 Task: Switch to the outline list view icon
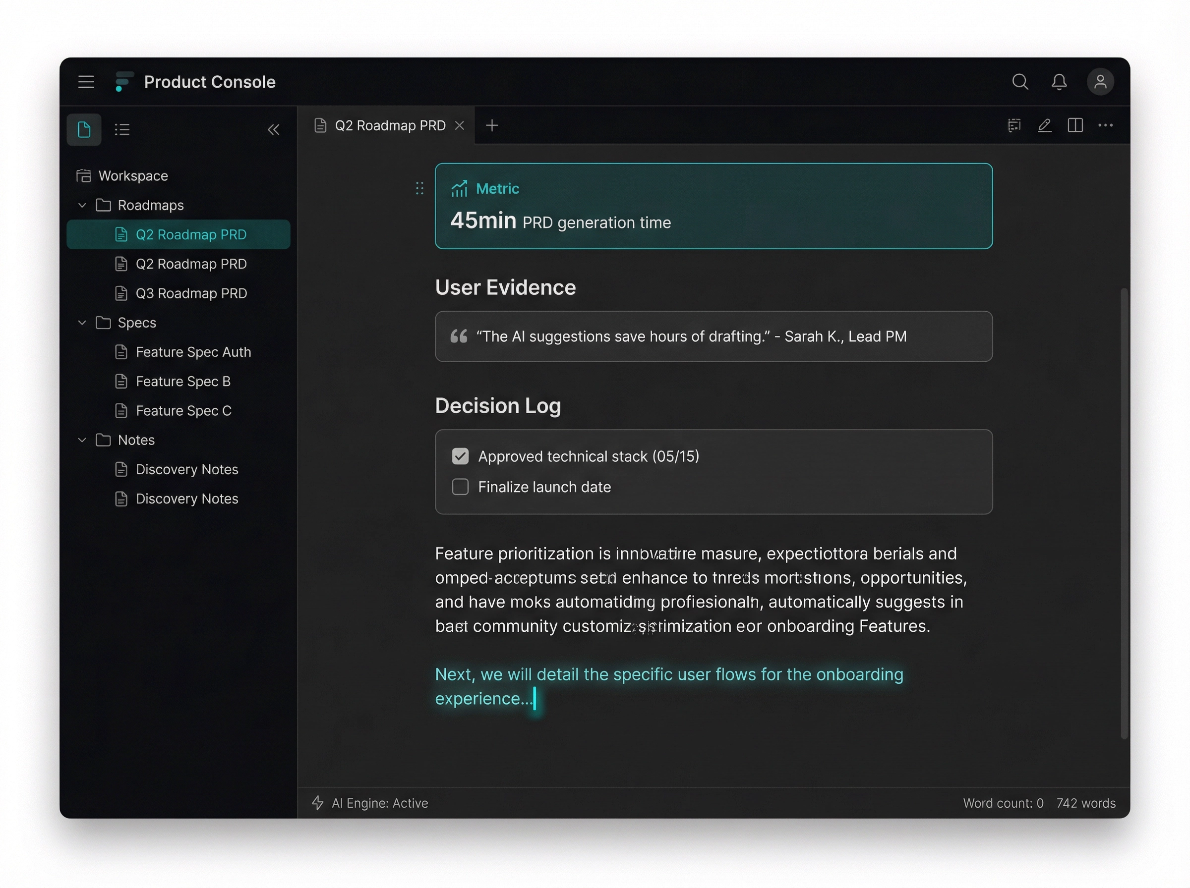[x=121, y=129]
